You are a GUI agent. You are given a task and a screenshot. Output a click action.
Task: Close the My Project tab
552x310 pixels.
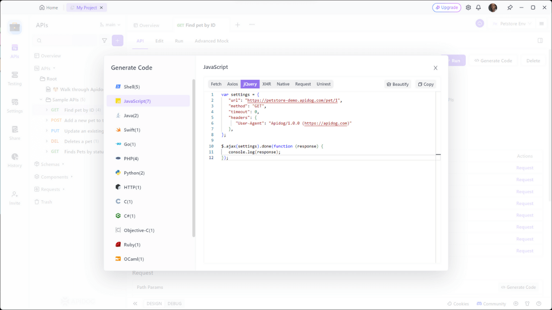[101, 8]
